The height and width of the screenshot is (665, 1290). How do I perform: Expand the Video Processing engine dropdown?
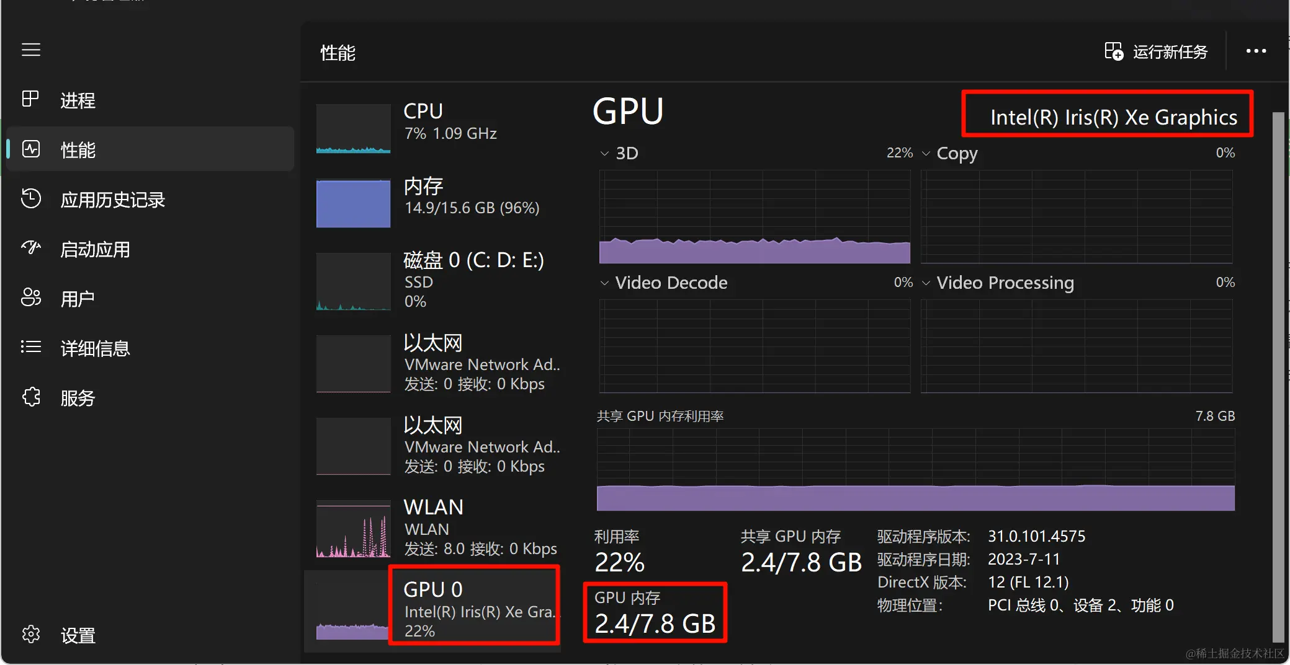pyautogui.click(x=926, y=283)
